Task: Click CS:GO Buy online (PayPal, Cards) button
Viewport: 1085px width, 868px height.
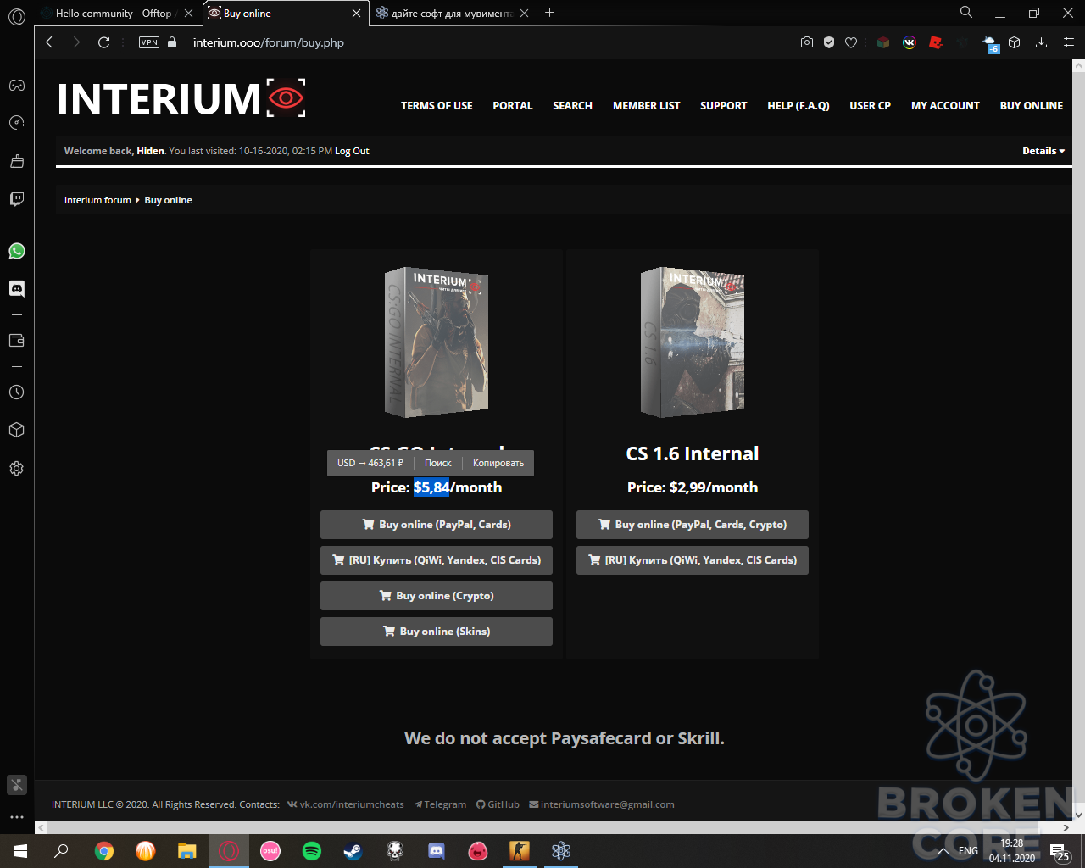Action: [x=437, y=525]
